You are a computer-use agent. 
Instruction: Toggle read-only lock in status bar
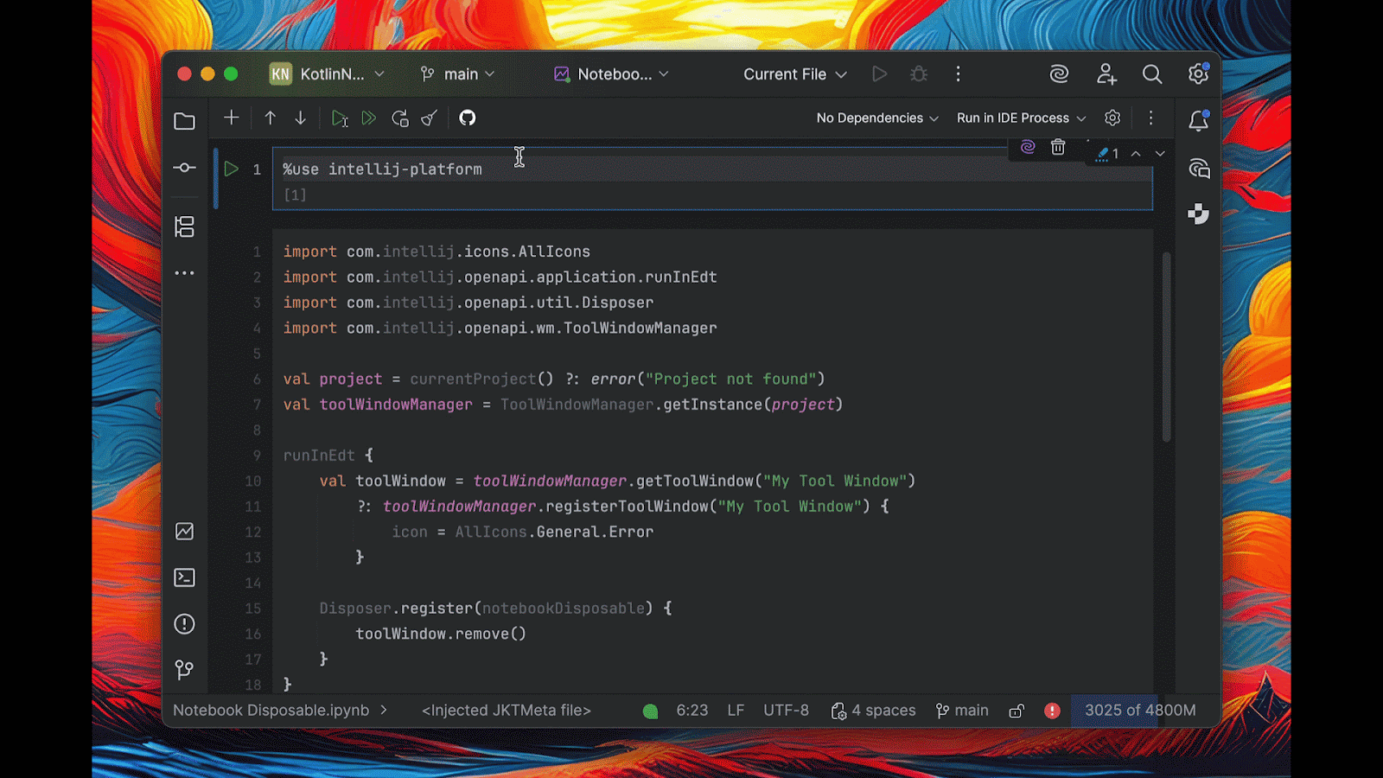[1017, 711]
